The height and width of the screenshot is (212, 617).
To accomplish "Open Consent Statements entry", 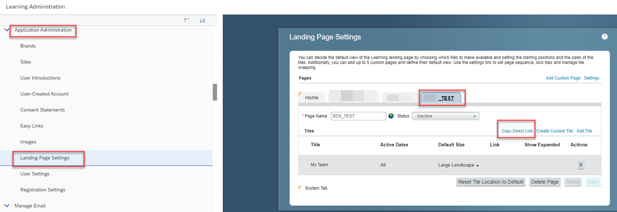I will tap(42, 110).
